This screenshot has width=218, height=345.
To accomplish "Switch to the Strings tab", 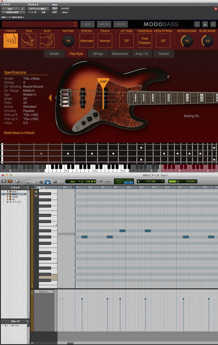I will (98, 53).
